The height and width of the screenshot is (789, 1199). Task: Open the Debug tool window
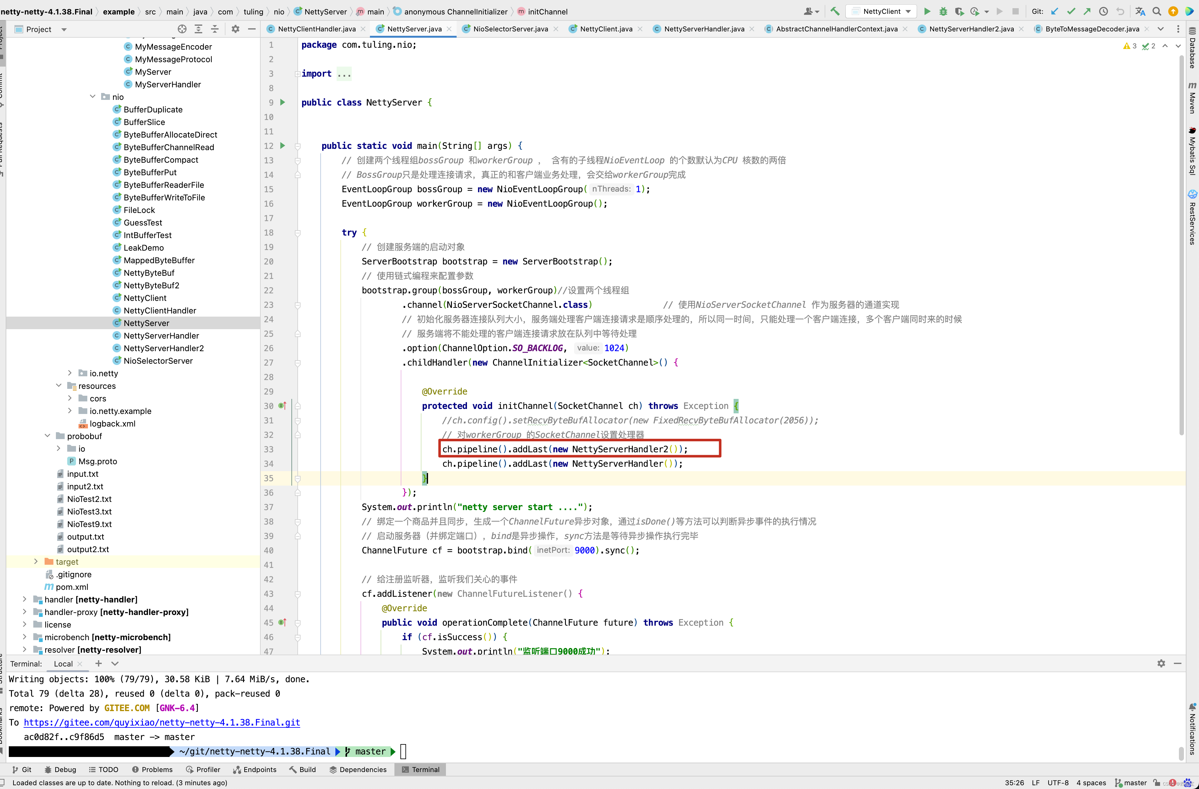coord(60,769)
